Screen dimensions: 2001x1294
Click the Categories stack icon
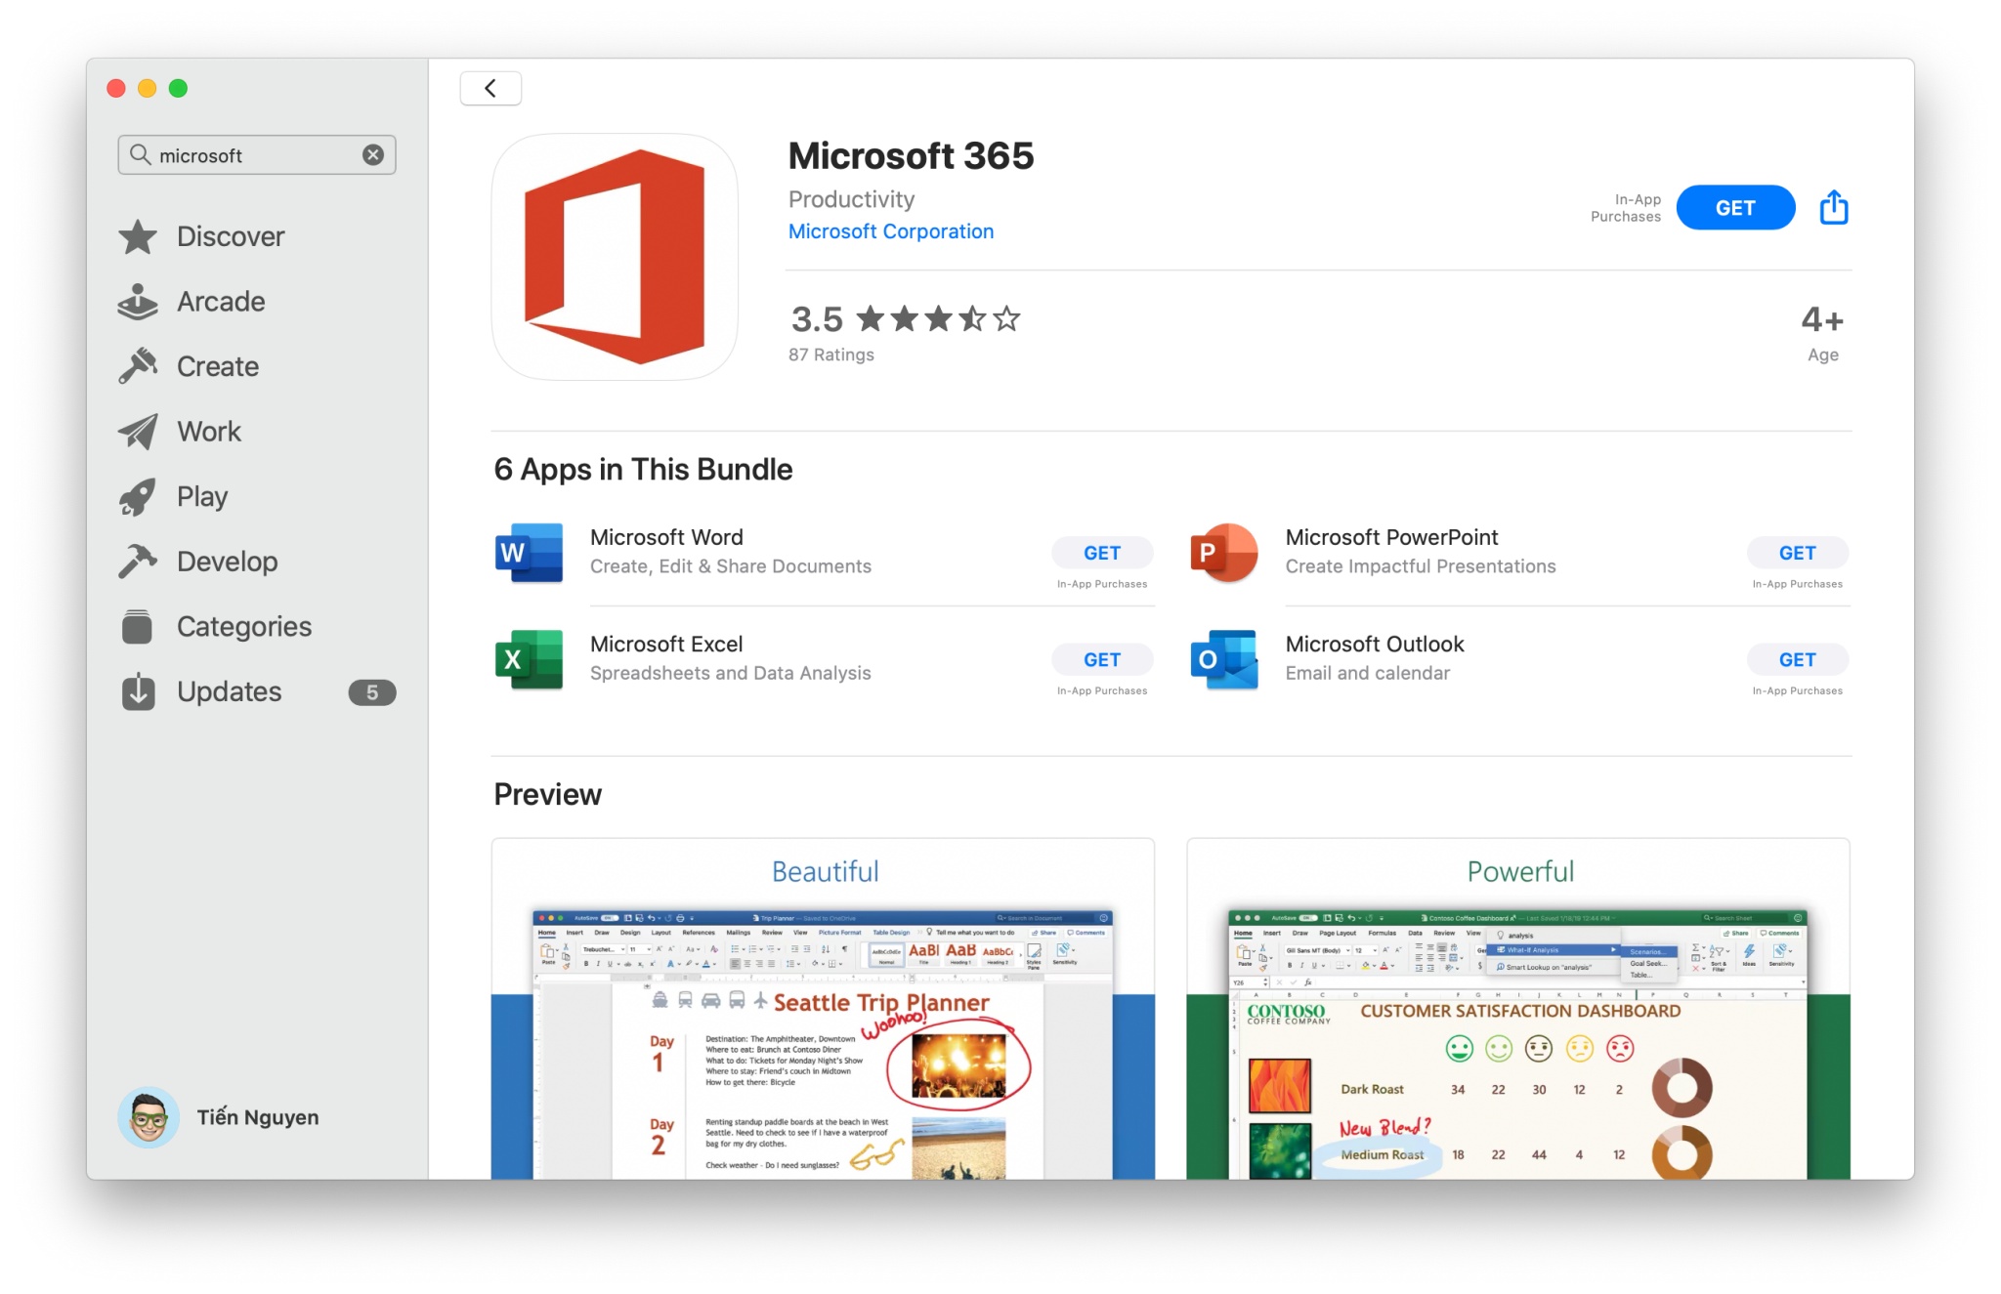(138, 626)
